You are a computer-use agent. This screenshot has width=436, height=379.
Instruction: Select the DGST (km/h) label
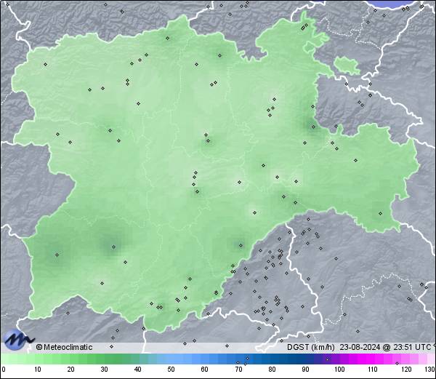pos(310,347)
